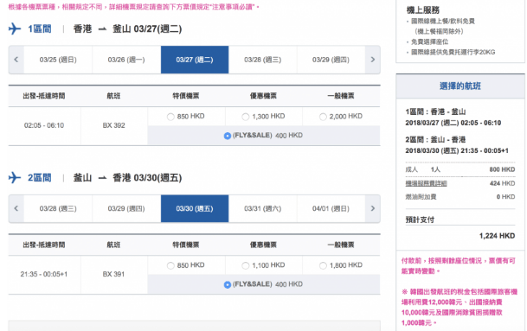
Task: Click the 選擇的航班 panel header
Action: click(x=460, y=86)
